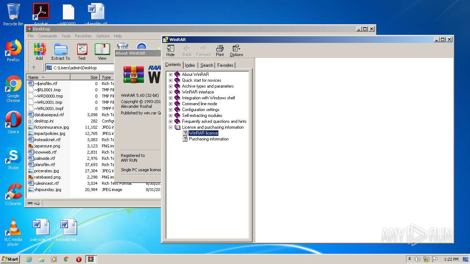Switch to the Index tab
470x264 pixels.
click(x=190, y=65)
